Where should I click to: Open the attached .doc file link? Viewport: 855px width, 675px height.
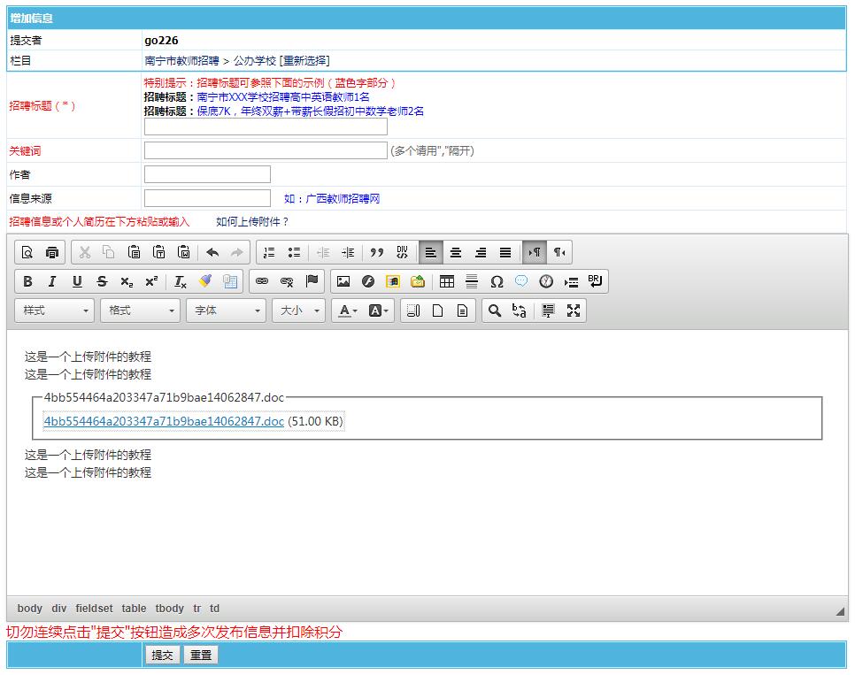164,422
